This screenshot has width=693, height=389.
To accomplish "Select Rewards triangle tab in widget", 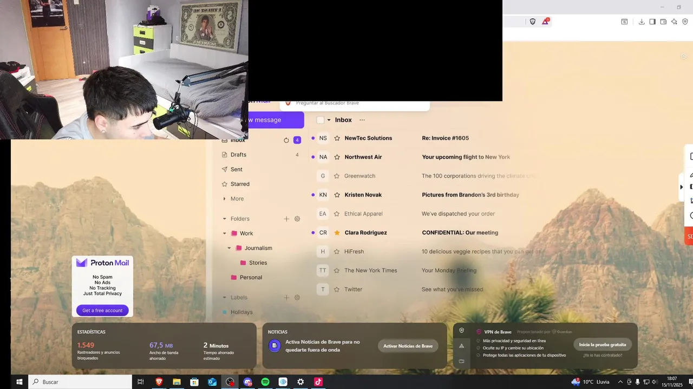I will 461,346.
